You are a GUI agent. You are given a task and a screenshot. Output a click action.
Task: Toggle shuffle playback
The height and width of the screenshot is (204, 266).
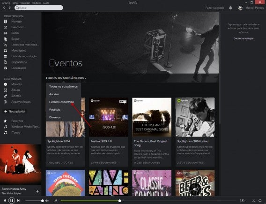pyautogui.click(x=254, y=201)
